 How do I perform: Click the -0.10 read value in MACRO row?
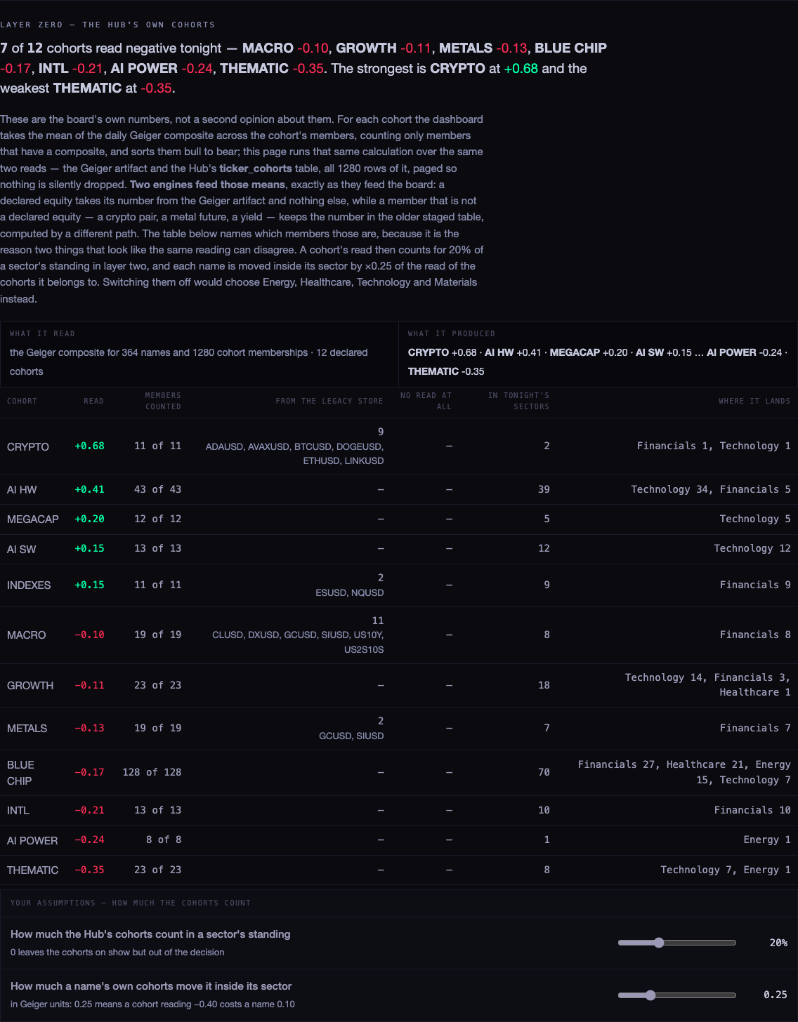click(89, 635)
